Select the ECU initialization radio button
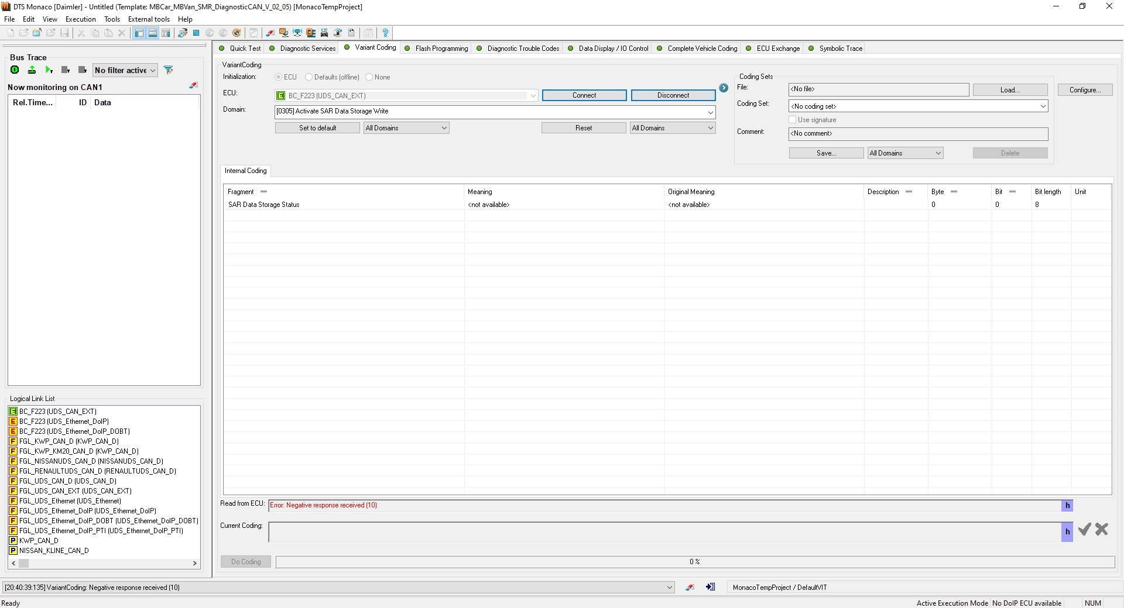1124x608 pixels. (x=279, y=77)
